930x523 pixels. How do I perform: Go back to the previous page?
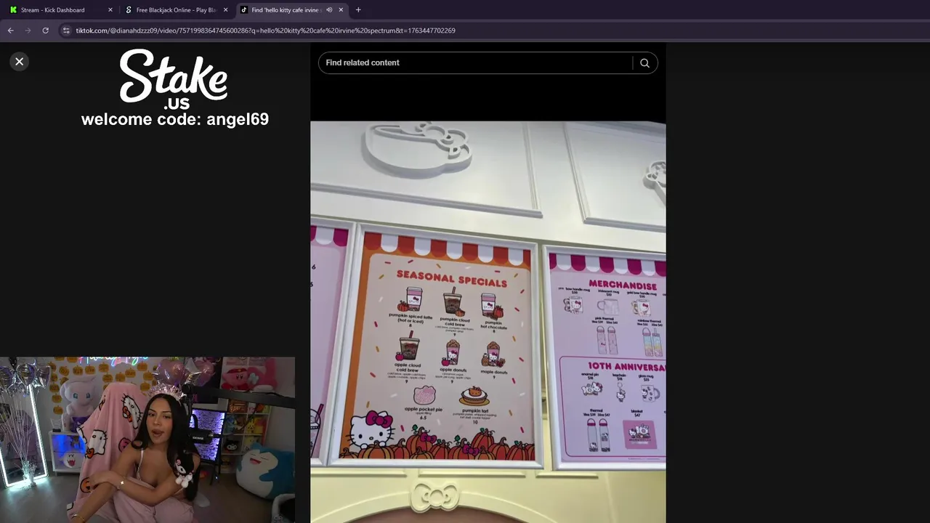(x=10, y=31)
